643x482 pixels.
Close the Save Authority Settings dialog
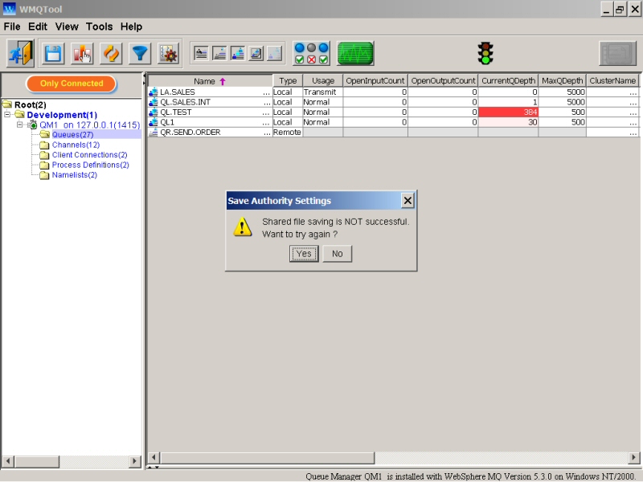[x=408, y=201]
